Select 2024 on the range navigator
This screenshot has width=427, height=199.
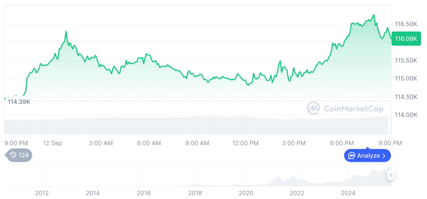(x=348, y=193)
